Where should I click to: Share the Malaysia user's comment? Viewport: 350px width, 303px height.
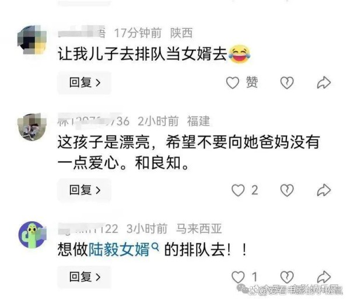click(x=324, y=277)
